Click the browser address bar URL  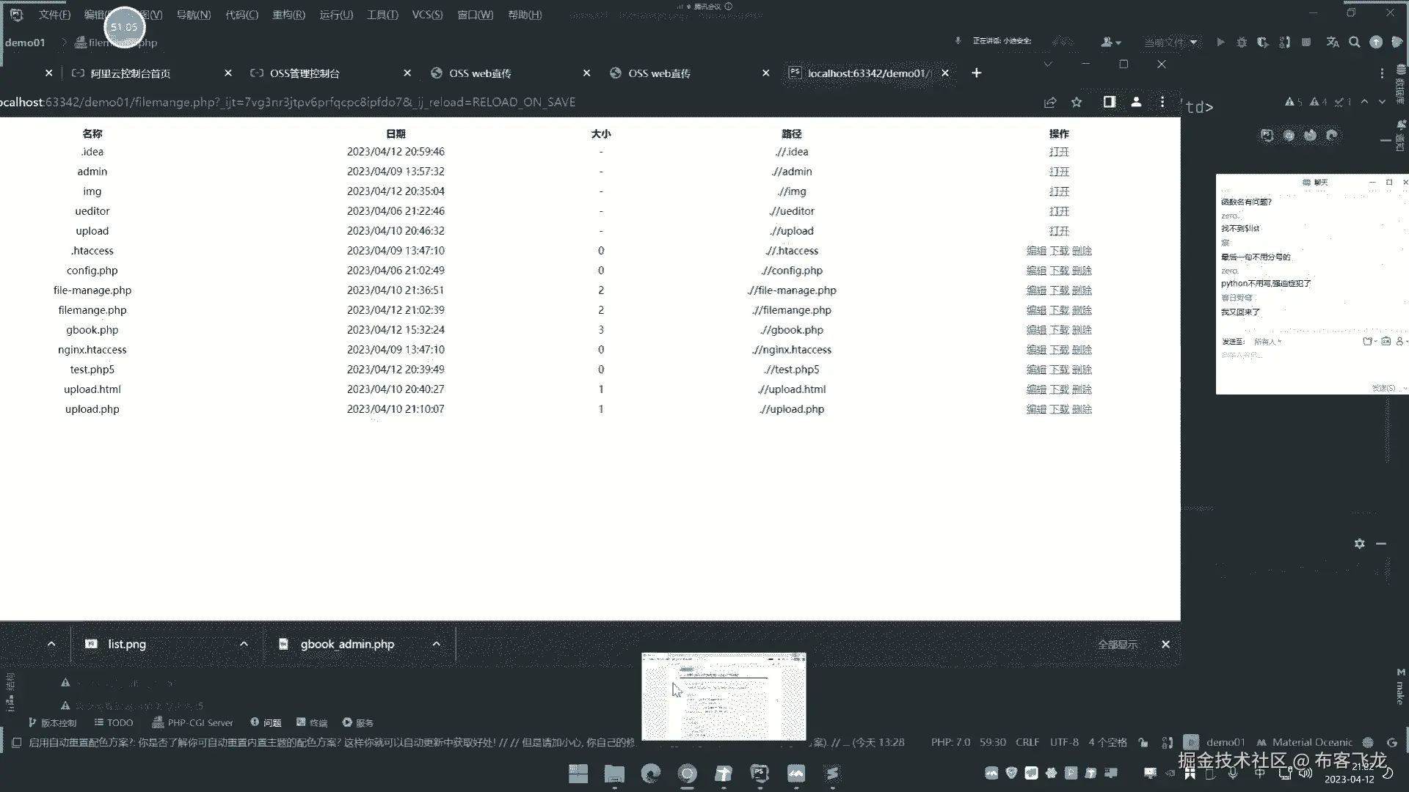point(294,102)
